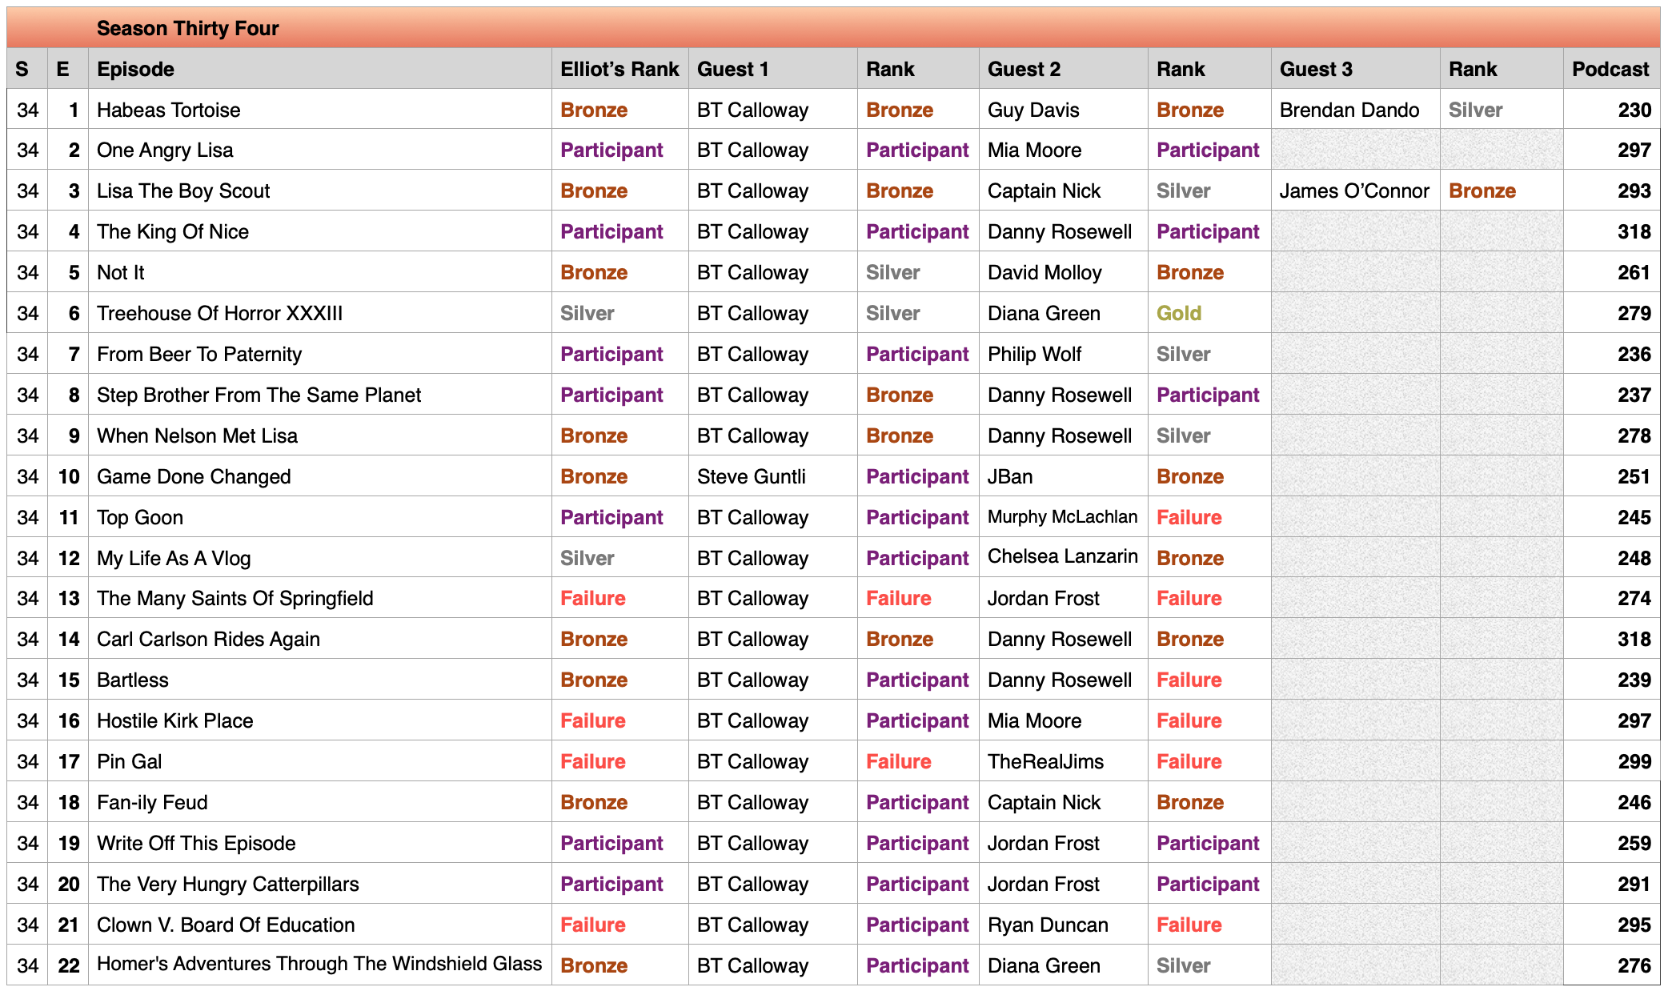Select the Steve Guntli guest cell
Screen dimensions: 1668x991
click(751, 476)
